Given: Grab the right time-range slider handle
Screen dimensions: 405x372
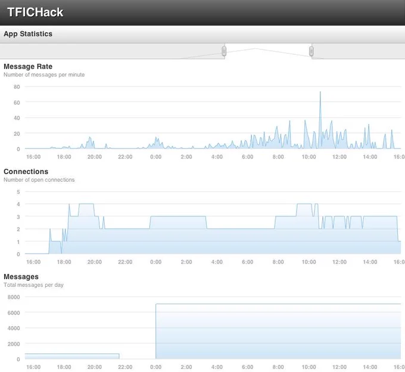Looking at the screenshot, I should [311, 51].
